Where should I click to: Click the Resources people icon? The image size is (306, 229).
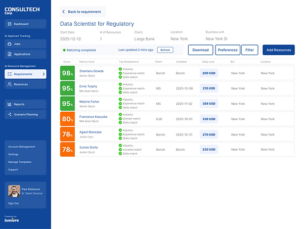(x=10, y=84)
